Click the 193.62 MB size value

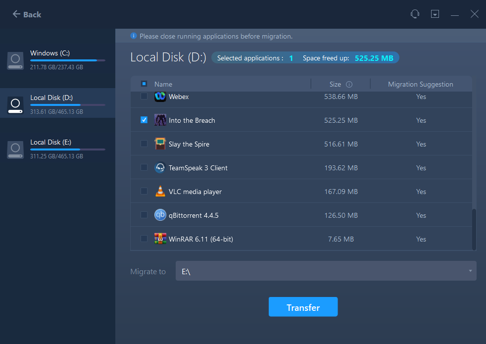341,168
